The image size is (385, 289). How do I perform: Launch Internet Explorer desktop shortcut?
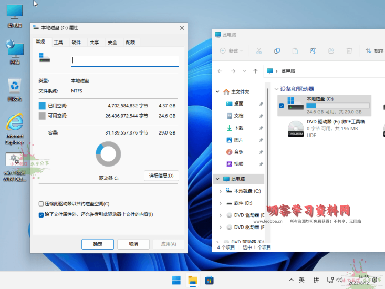point(15,129)
